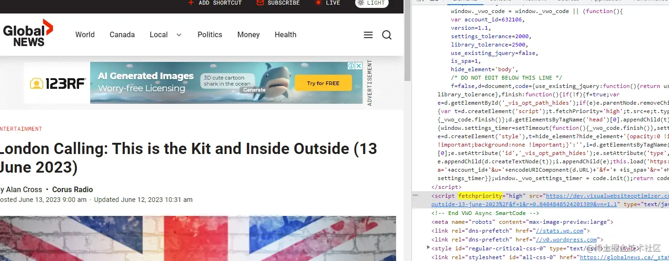Click the settings_tolerance=2000 line

tap(491, 36)
